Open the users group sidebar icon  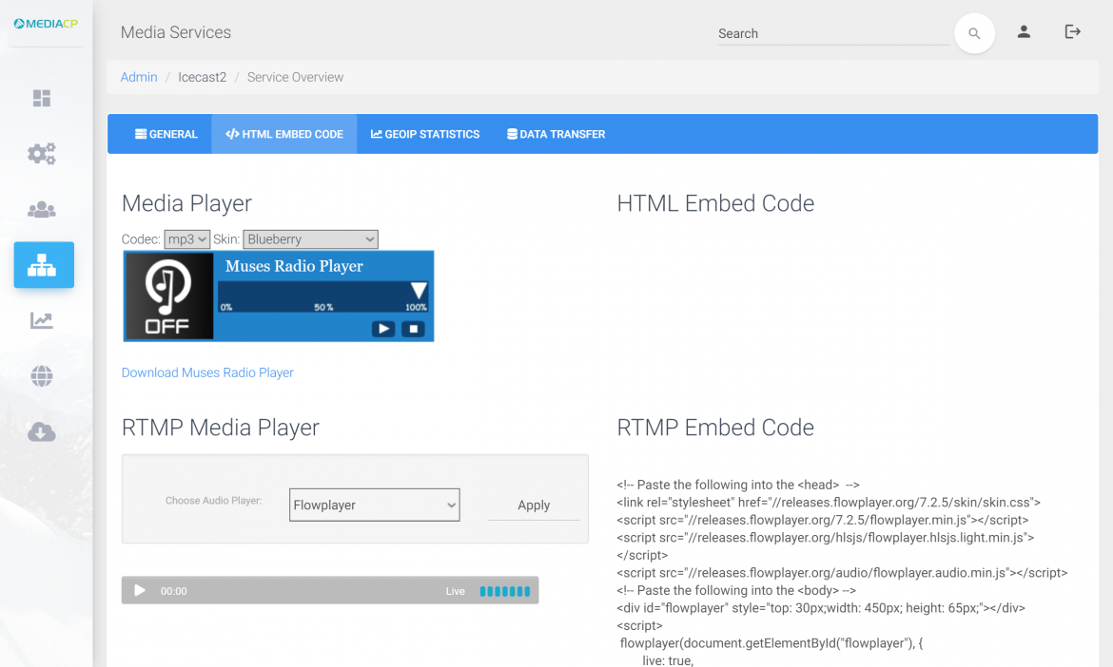point(42,210)
